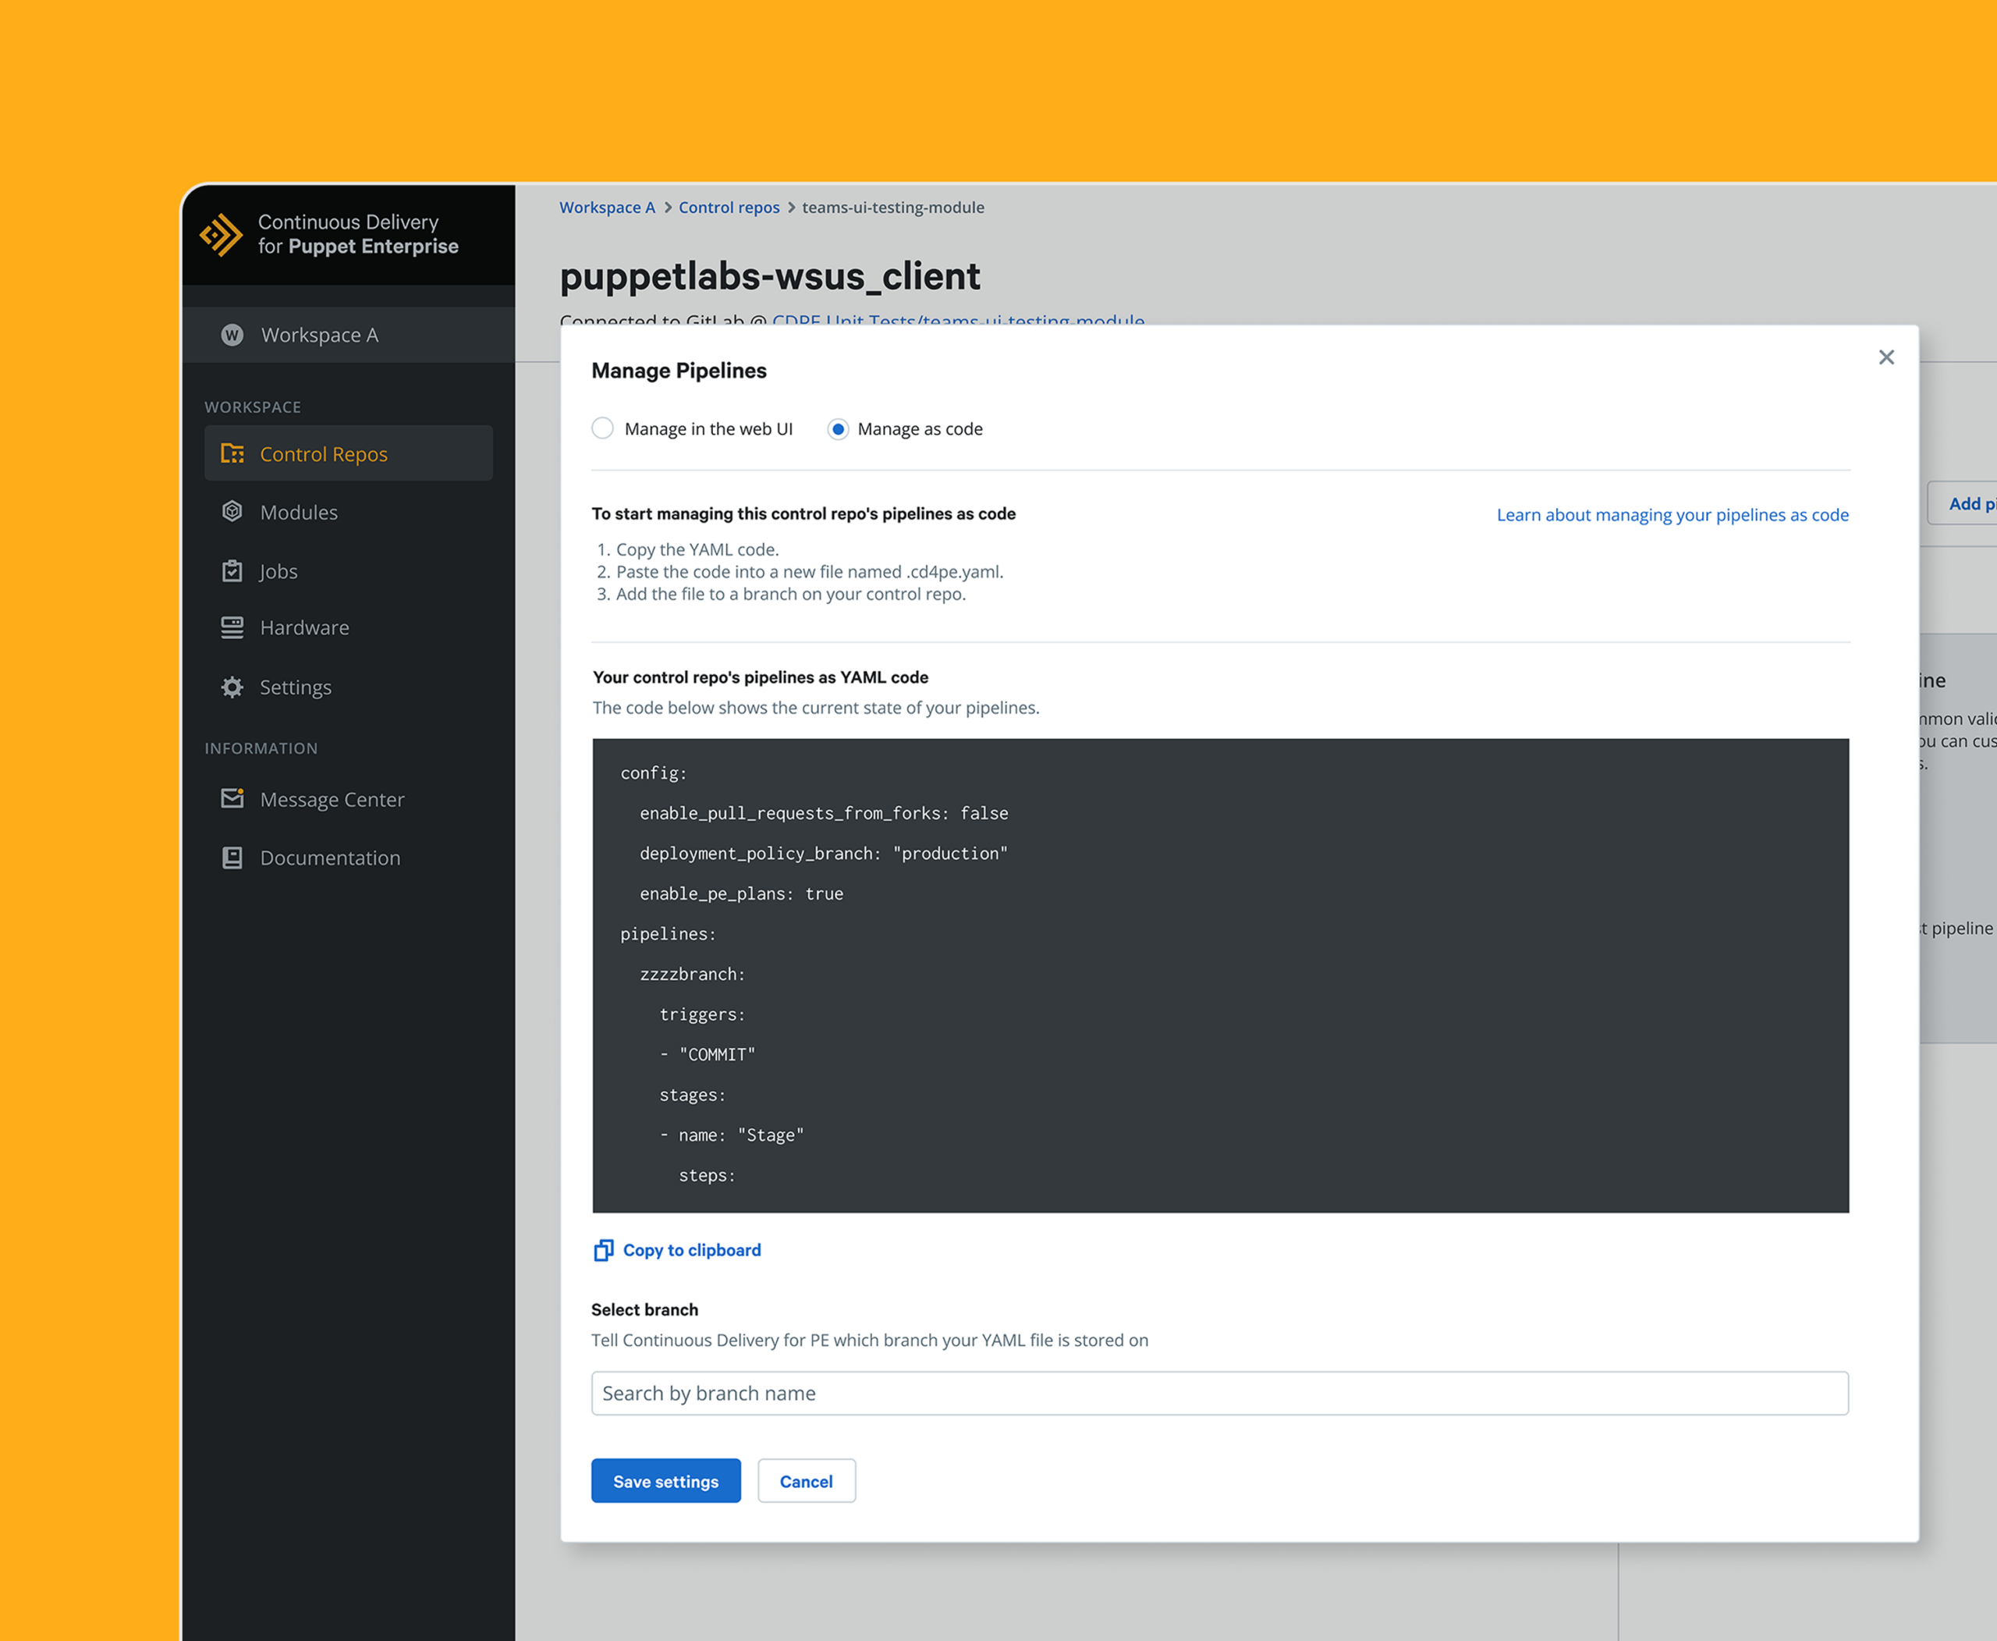Click the partially hidden Add pipeline button
Screen dimensions: 1997x1641
click(1962, 504)
